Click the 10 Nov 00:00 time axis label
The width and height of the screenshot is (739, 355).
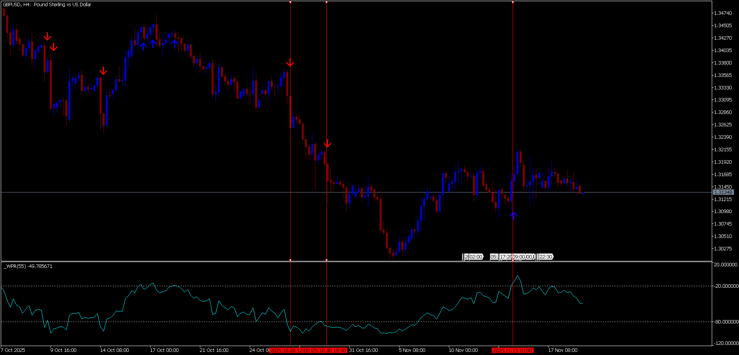(463, 350)
